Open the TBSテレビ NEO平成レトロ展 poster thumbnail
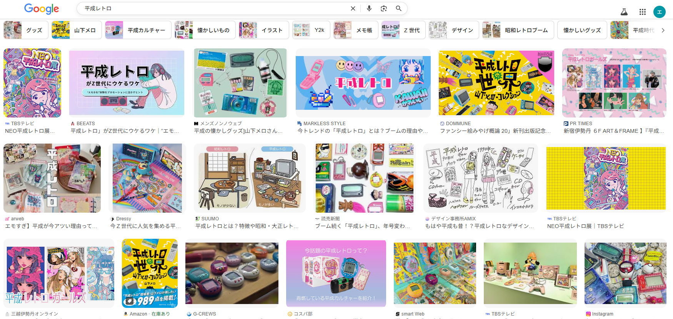Viewport: 673px width, 319px height. [x=32, y=83]
